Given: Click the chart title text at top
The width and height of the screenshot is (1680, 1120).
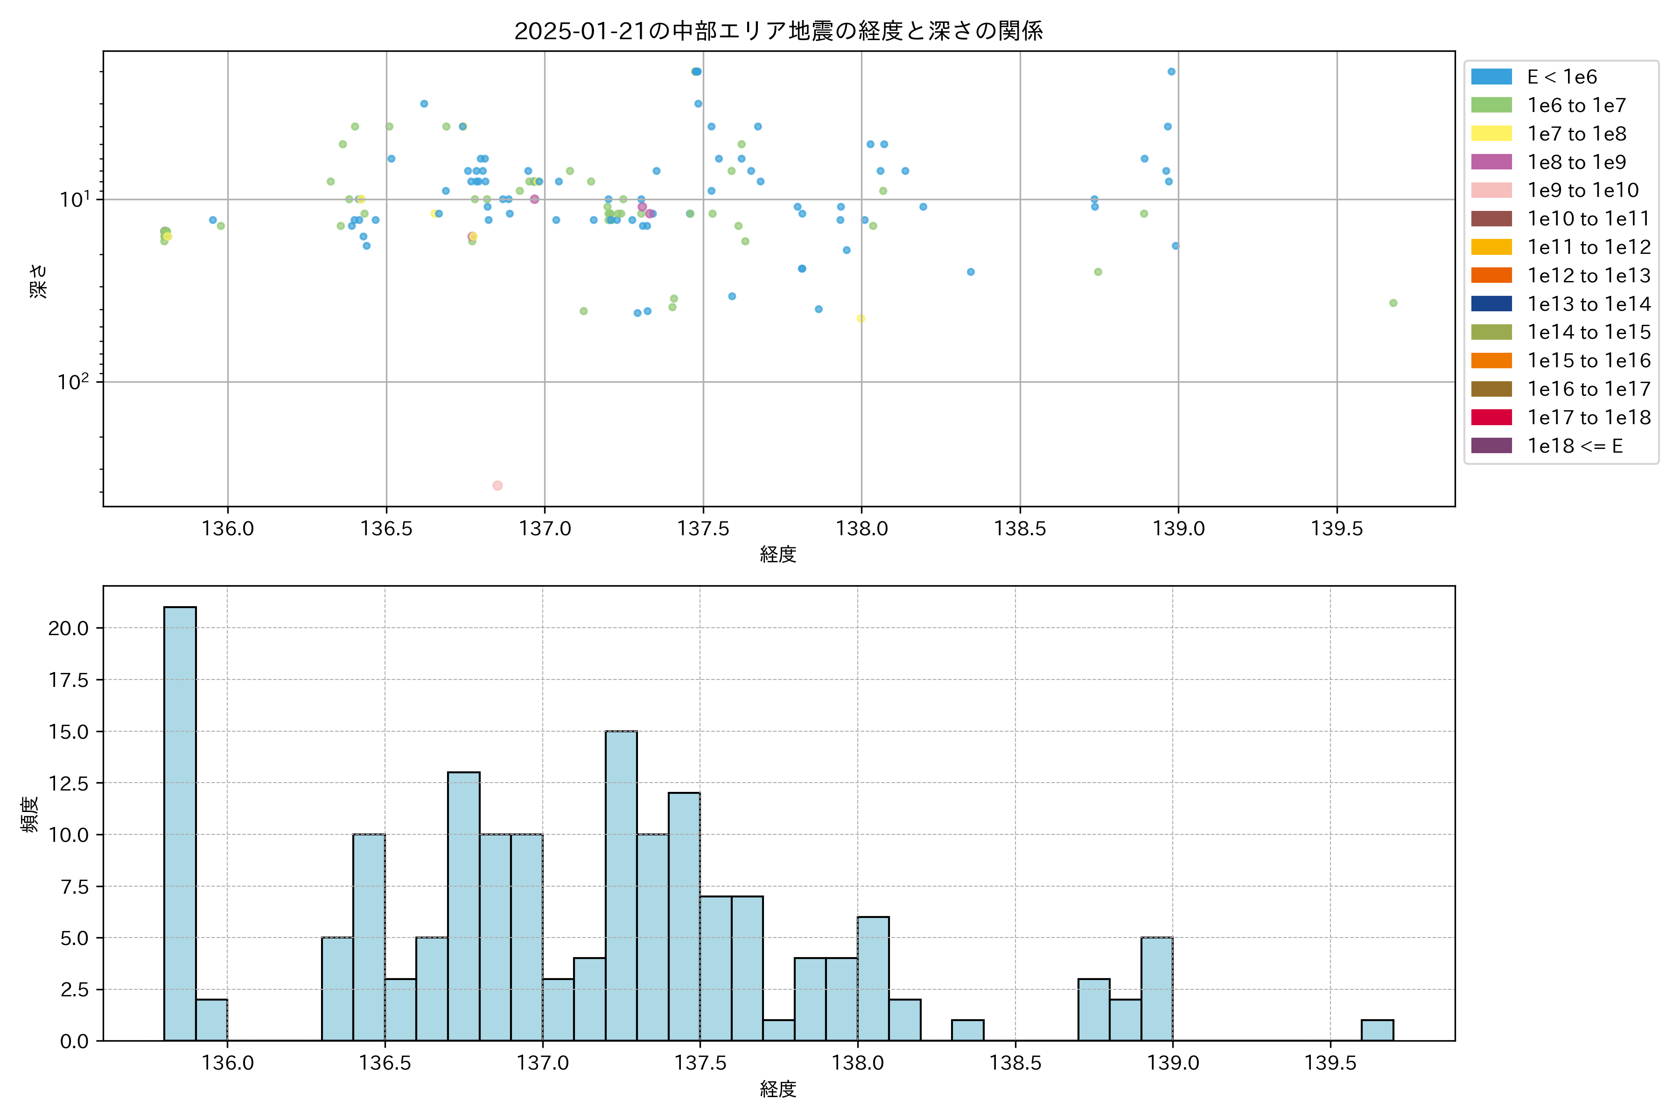Looking at the screenshot, I should (x=778, y=31).
